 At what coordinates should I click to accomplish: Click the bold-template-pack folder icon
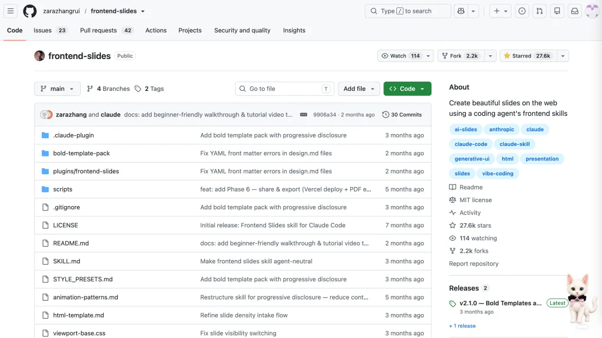pyautogui.click(x=45, y=153)
